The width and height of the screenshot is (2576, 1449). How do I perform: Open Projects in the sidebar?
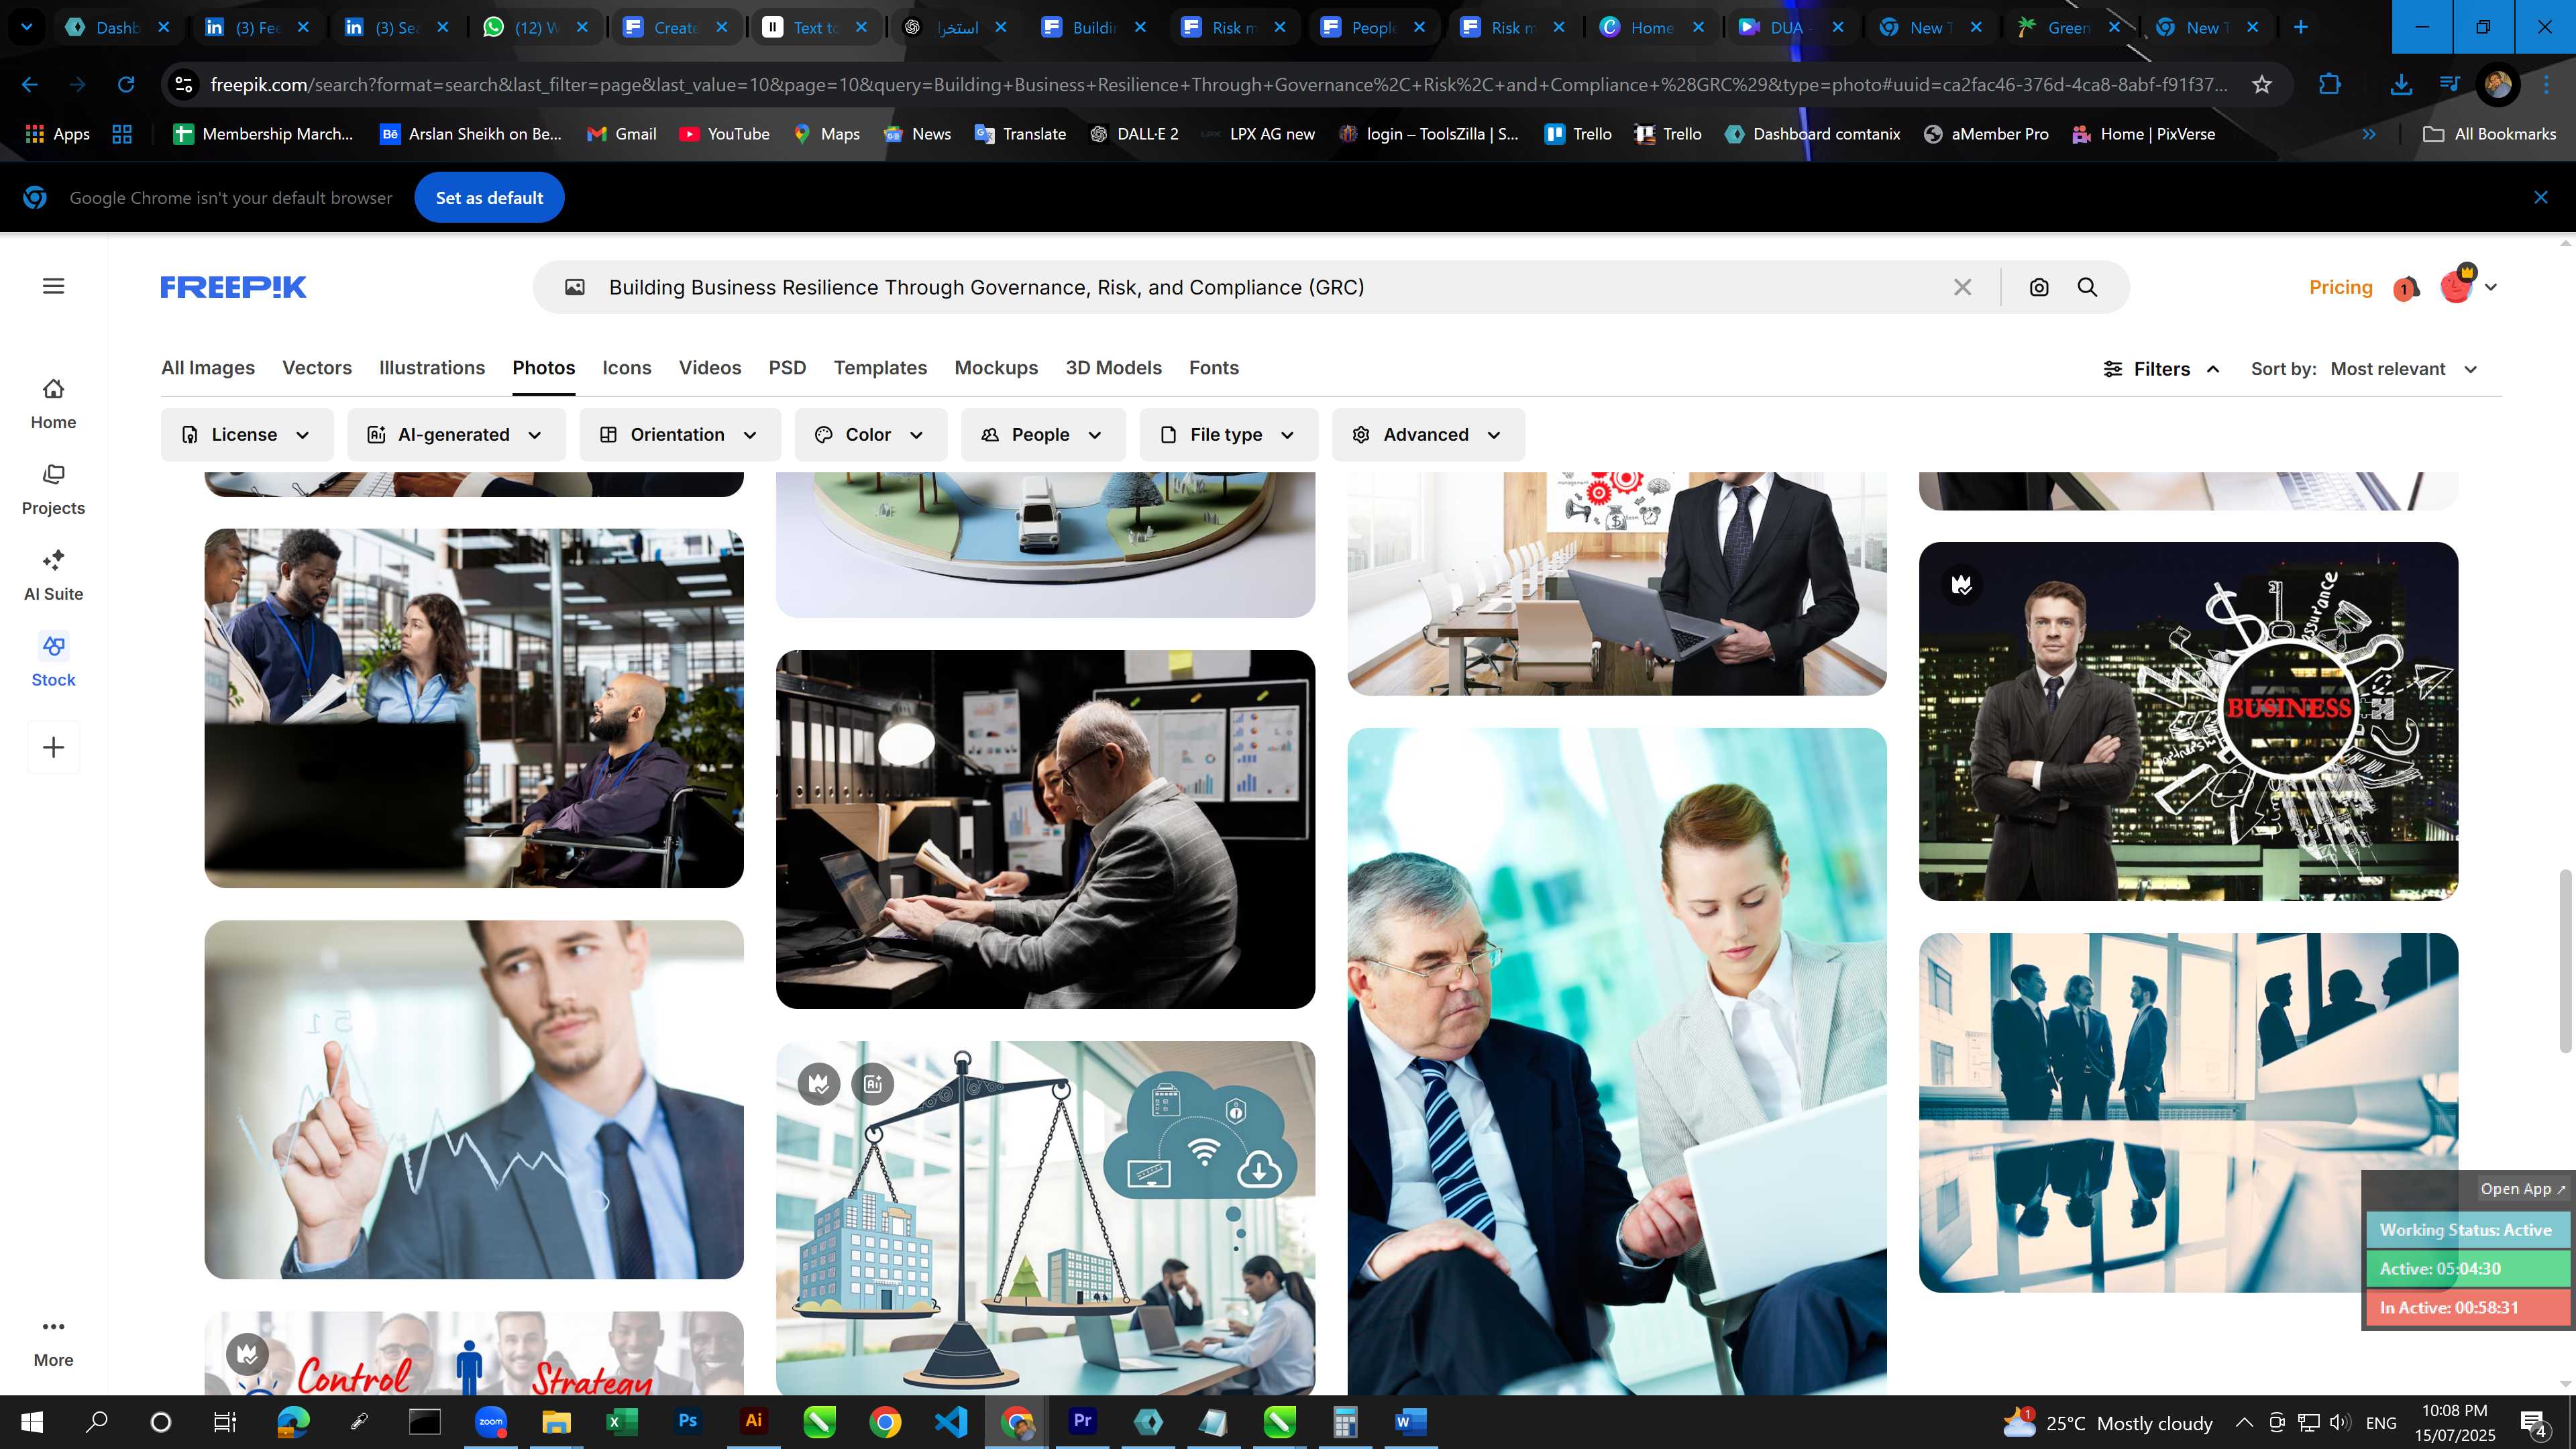53,490
